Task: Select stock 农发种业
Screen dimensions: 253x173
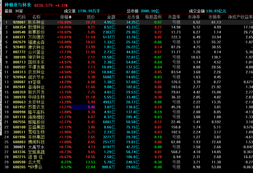Action: pyautogui.click(x=36, y=72)
